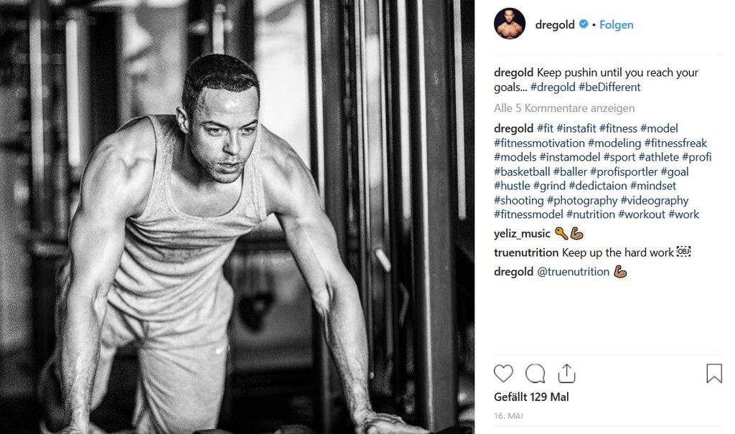Open the #beDifferent hashtag
735x434 pixels.
pyautogui.click(x=609, y=88)
